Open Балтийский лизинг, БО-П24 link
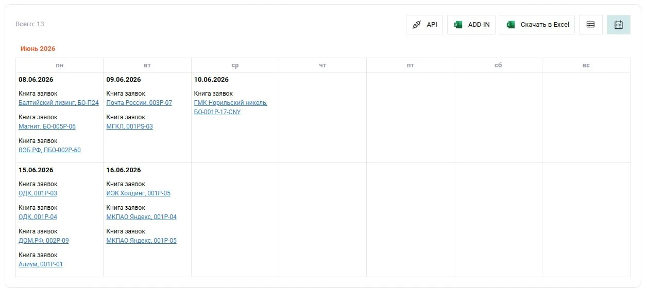The width and height of the screenshot is (647, 290). (x=59, y=103)
